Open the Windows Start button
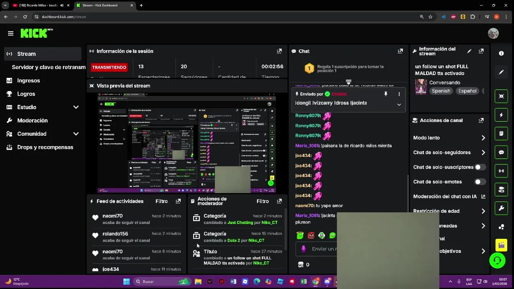 (126, 281)
